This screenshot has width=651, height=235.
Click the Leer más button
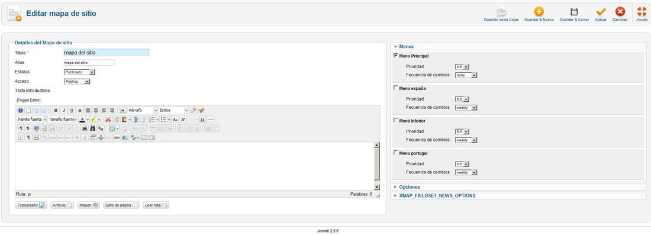coord(156,205)
